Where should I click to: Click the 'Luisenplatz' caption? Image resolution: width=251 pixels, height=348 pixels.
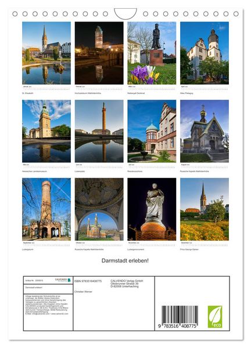pyautogui.click(x=80, y=171)
